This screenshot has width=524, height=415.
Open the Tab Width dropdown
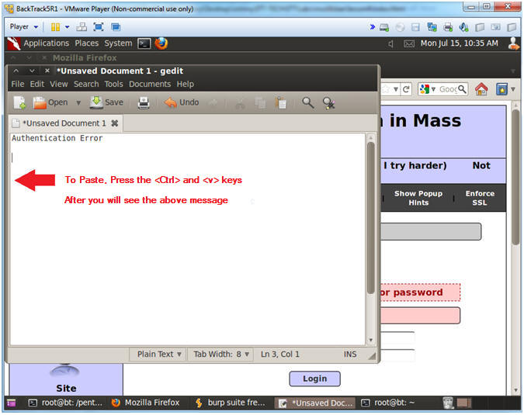221,354
